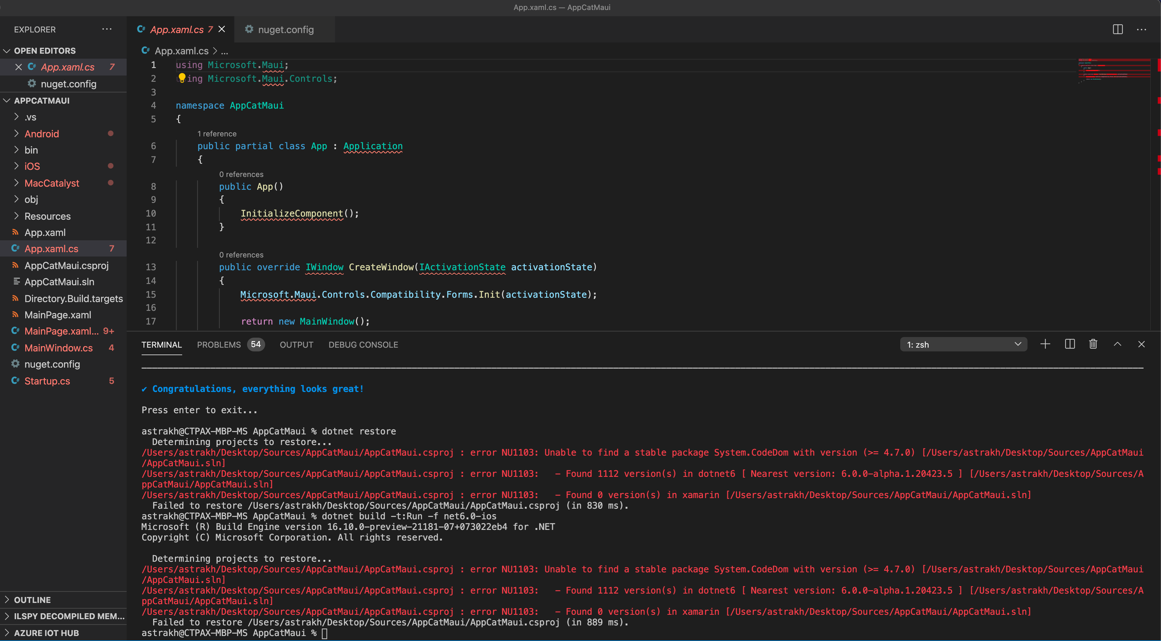Switch to the PROBLEMS tab
The width and height of the screenshot is (1161, 641).
click(219, 345)
